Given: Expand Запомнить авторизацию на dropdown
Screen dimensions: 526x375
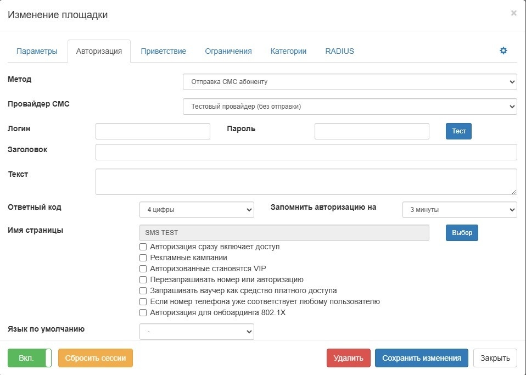Looking at the screenshot, I should [460, 210].
